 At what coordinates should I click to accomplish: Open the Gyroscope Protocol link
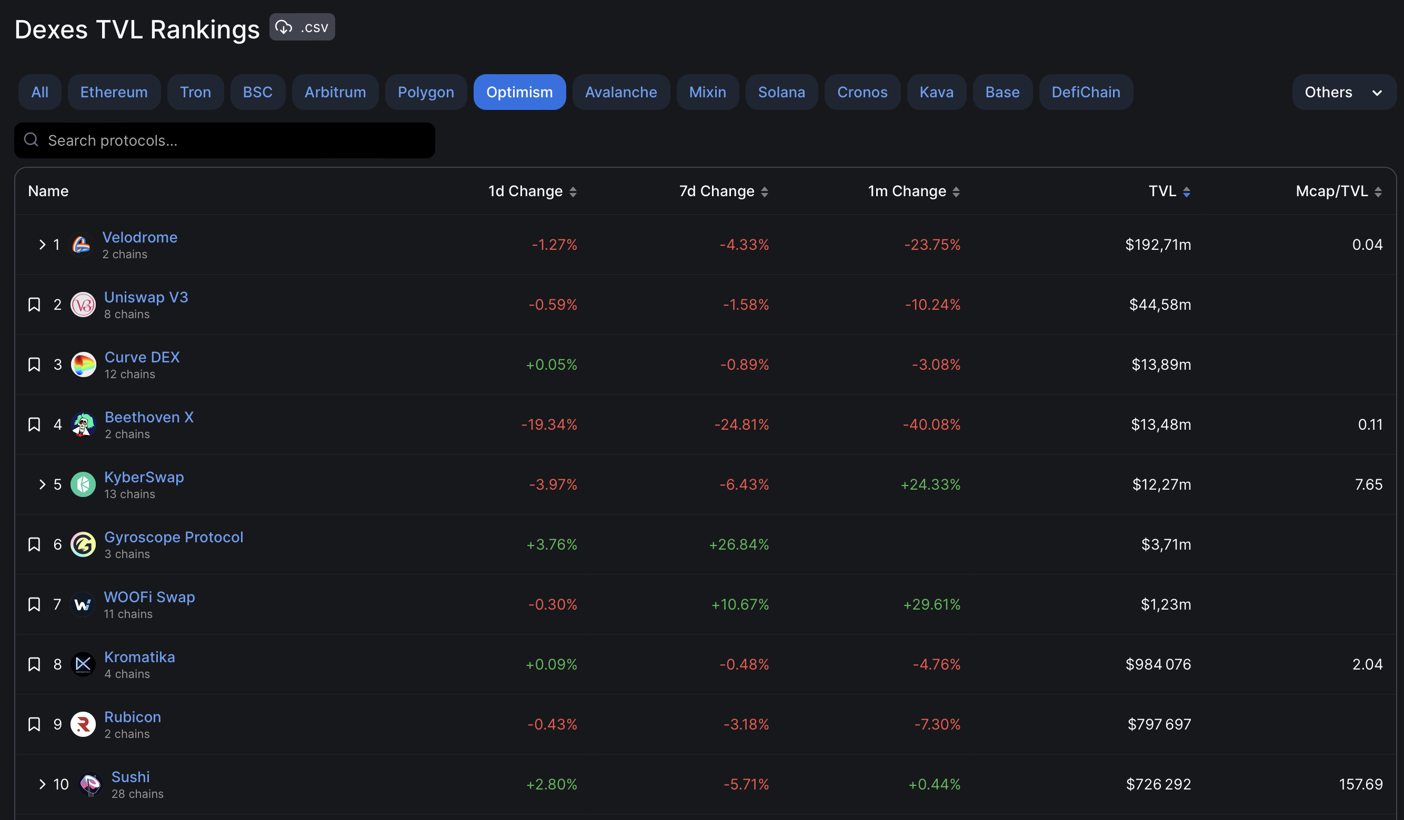pyautogui.click(x=174, y=537)
